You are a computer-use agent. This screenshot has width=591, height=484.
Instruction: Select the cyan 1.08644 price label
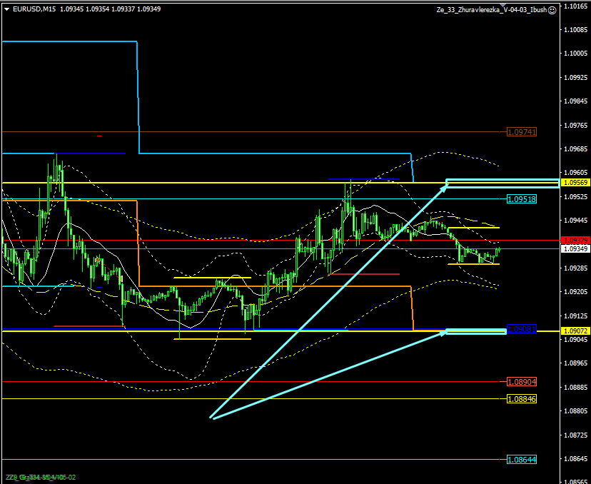coord(521,460)
